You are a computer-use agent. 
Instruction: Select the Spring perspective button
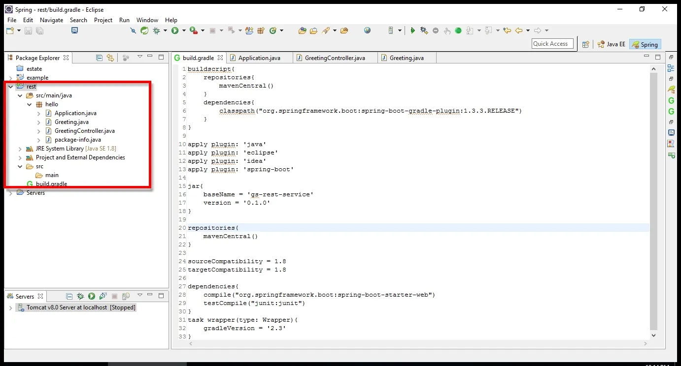click(x=645, y=44)
